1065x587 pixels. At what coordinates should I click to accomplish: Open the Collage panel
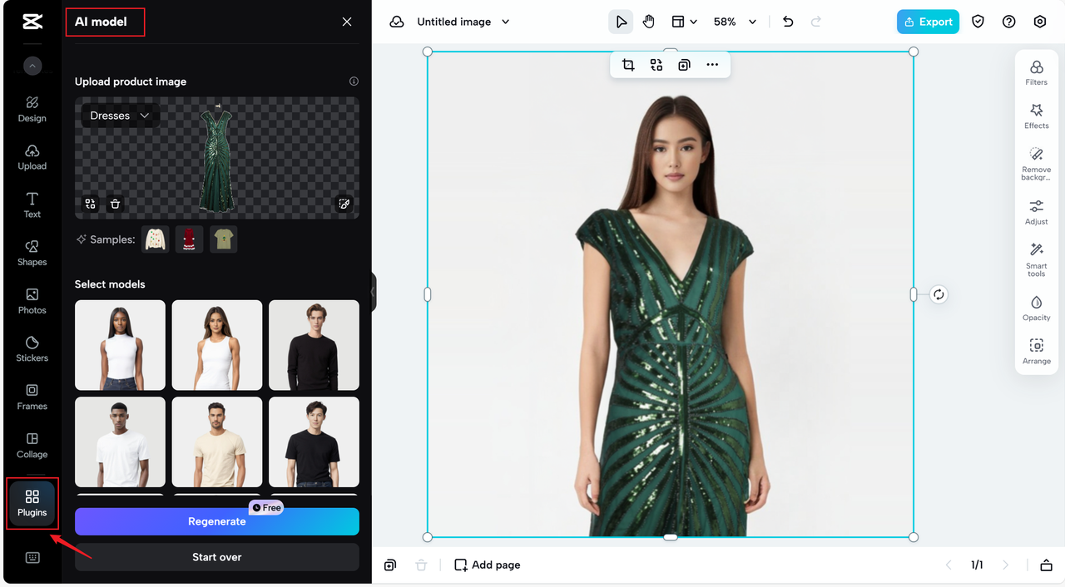32,446
